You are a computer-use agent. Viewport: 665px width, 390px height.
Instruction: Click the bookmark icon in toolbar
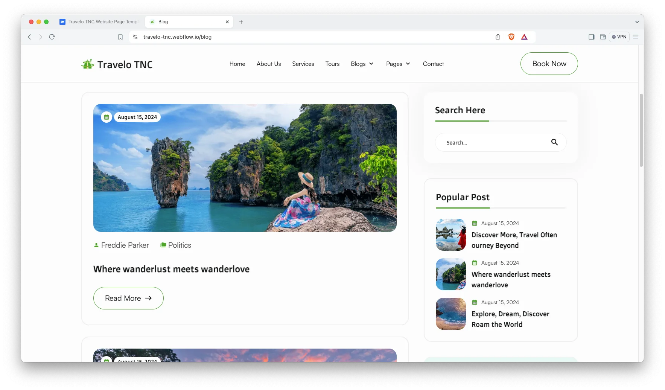click(x=120, y=37)
